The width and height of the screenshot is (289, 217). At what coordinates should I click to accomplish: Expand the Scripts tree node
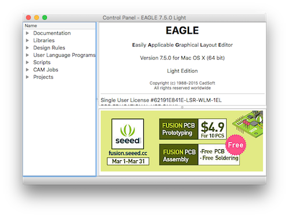(27, 62)
